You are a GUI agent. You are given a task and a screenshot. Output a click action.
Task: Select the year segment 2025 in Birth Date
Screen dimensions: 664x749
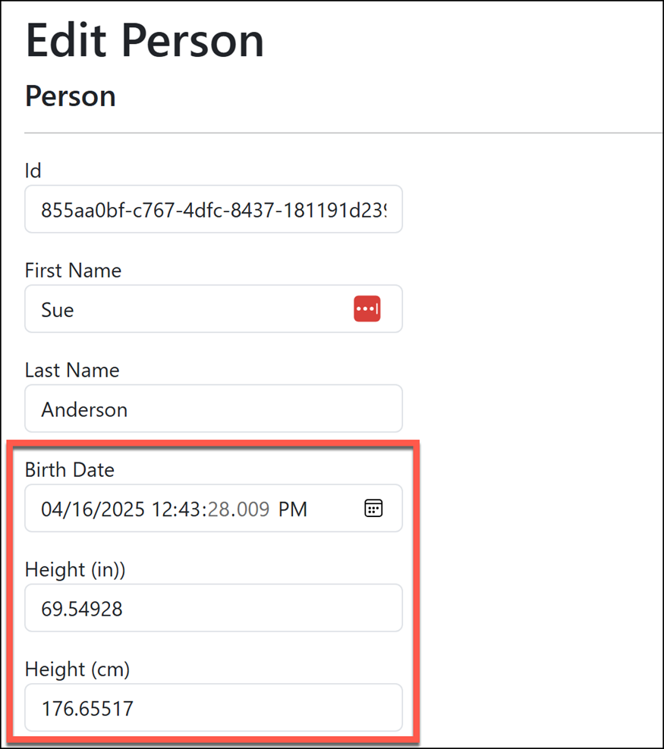click(x=121, y=509)
